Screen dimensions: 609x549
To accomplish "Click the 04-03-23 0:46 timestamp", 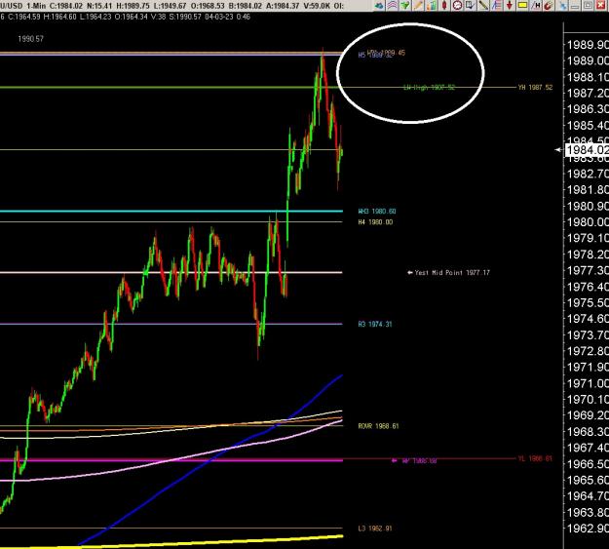I will [x=227, y=17].
